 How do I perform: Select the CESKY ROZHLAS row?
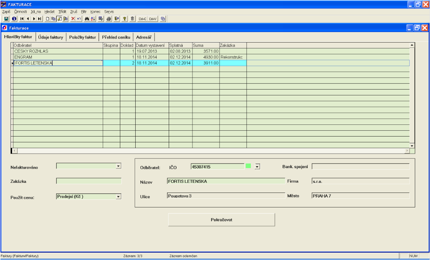click(x=211, y=51)
